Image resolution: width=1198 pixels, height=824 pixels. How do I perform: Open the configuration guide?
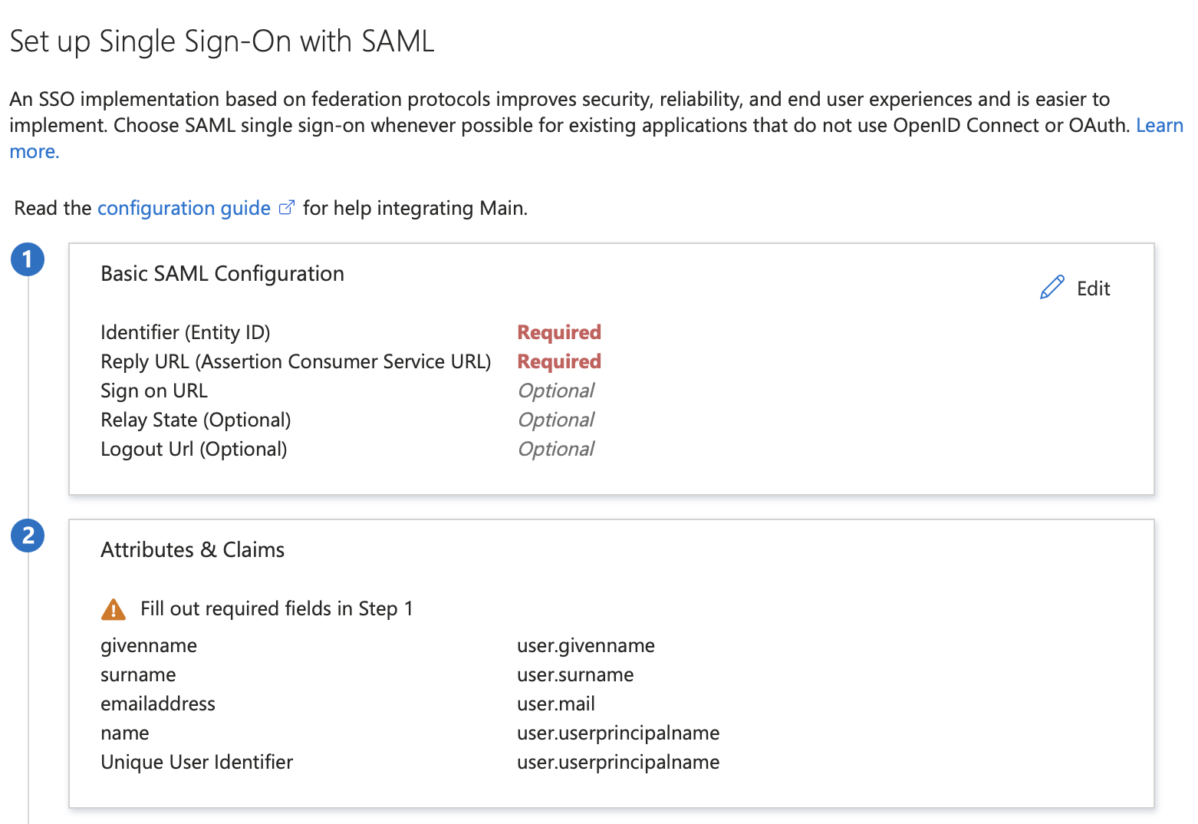point(183,207)
